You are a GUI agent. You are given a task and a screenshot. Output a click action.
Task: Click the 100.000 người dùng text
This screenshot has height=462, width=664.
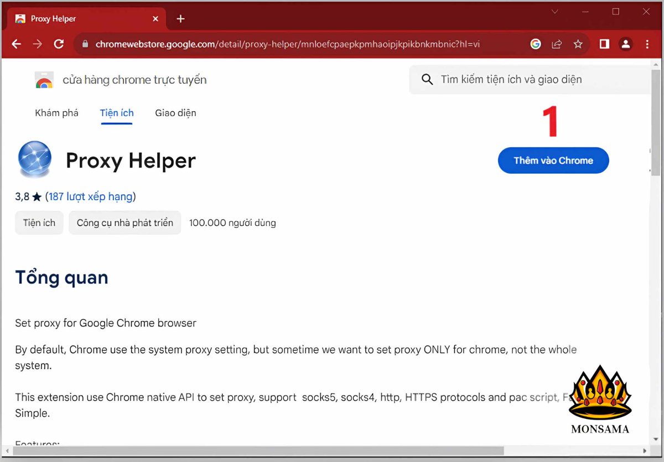coord(232,223)
